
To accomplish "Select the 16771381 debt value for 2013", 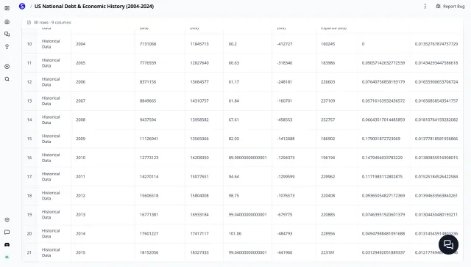I will (149, 215).
